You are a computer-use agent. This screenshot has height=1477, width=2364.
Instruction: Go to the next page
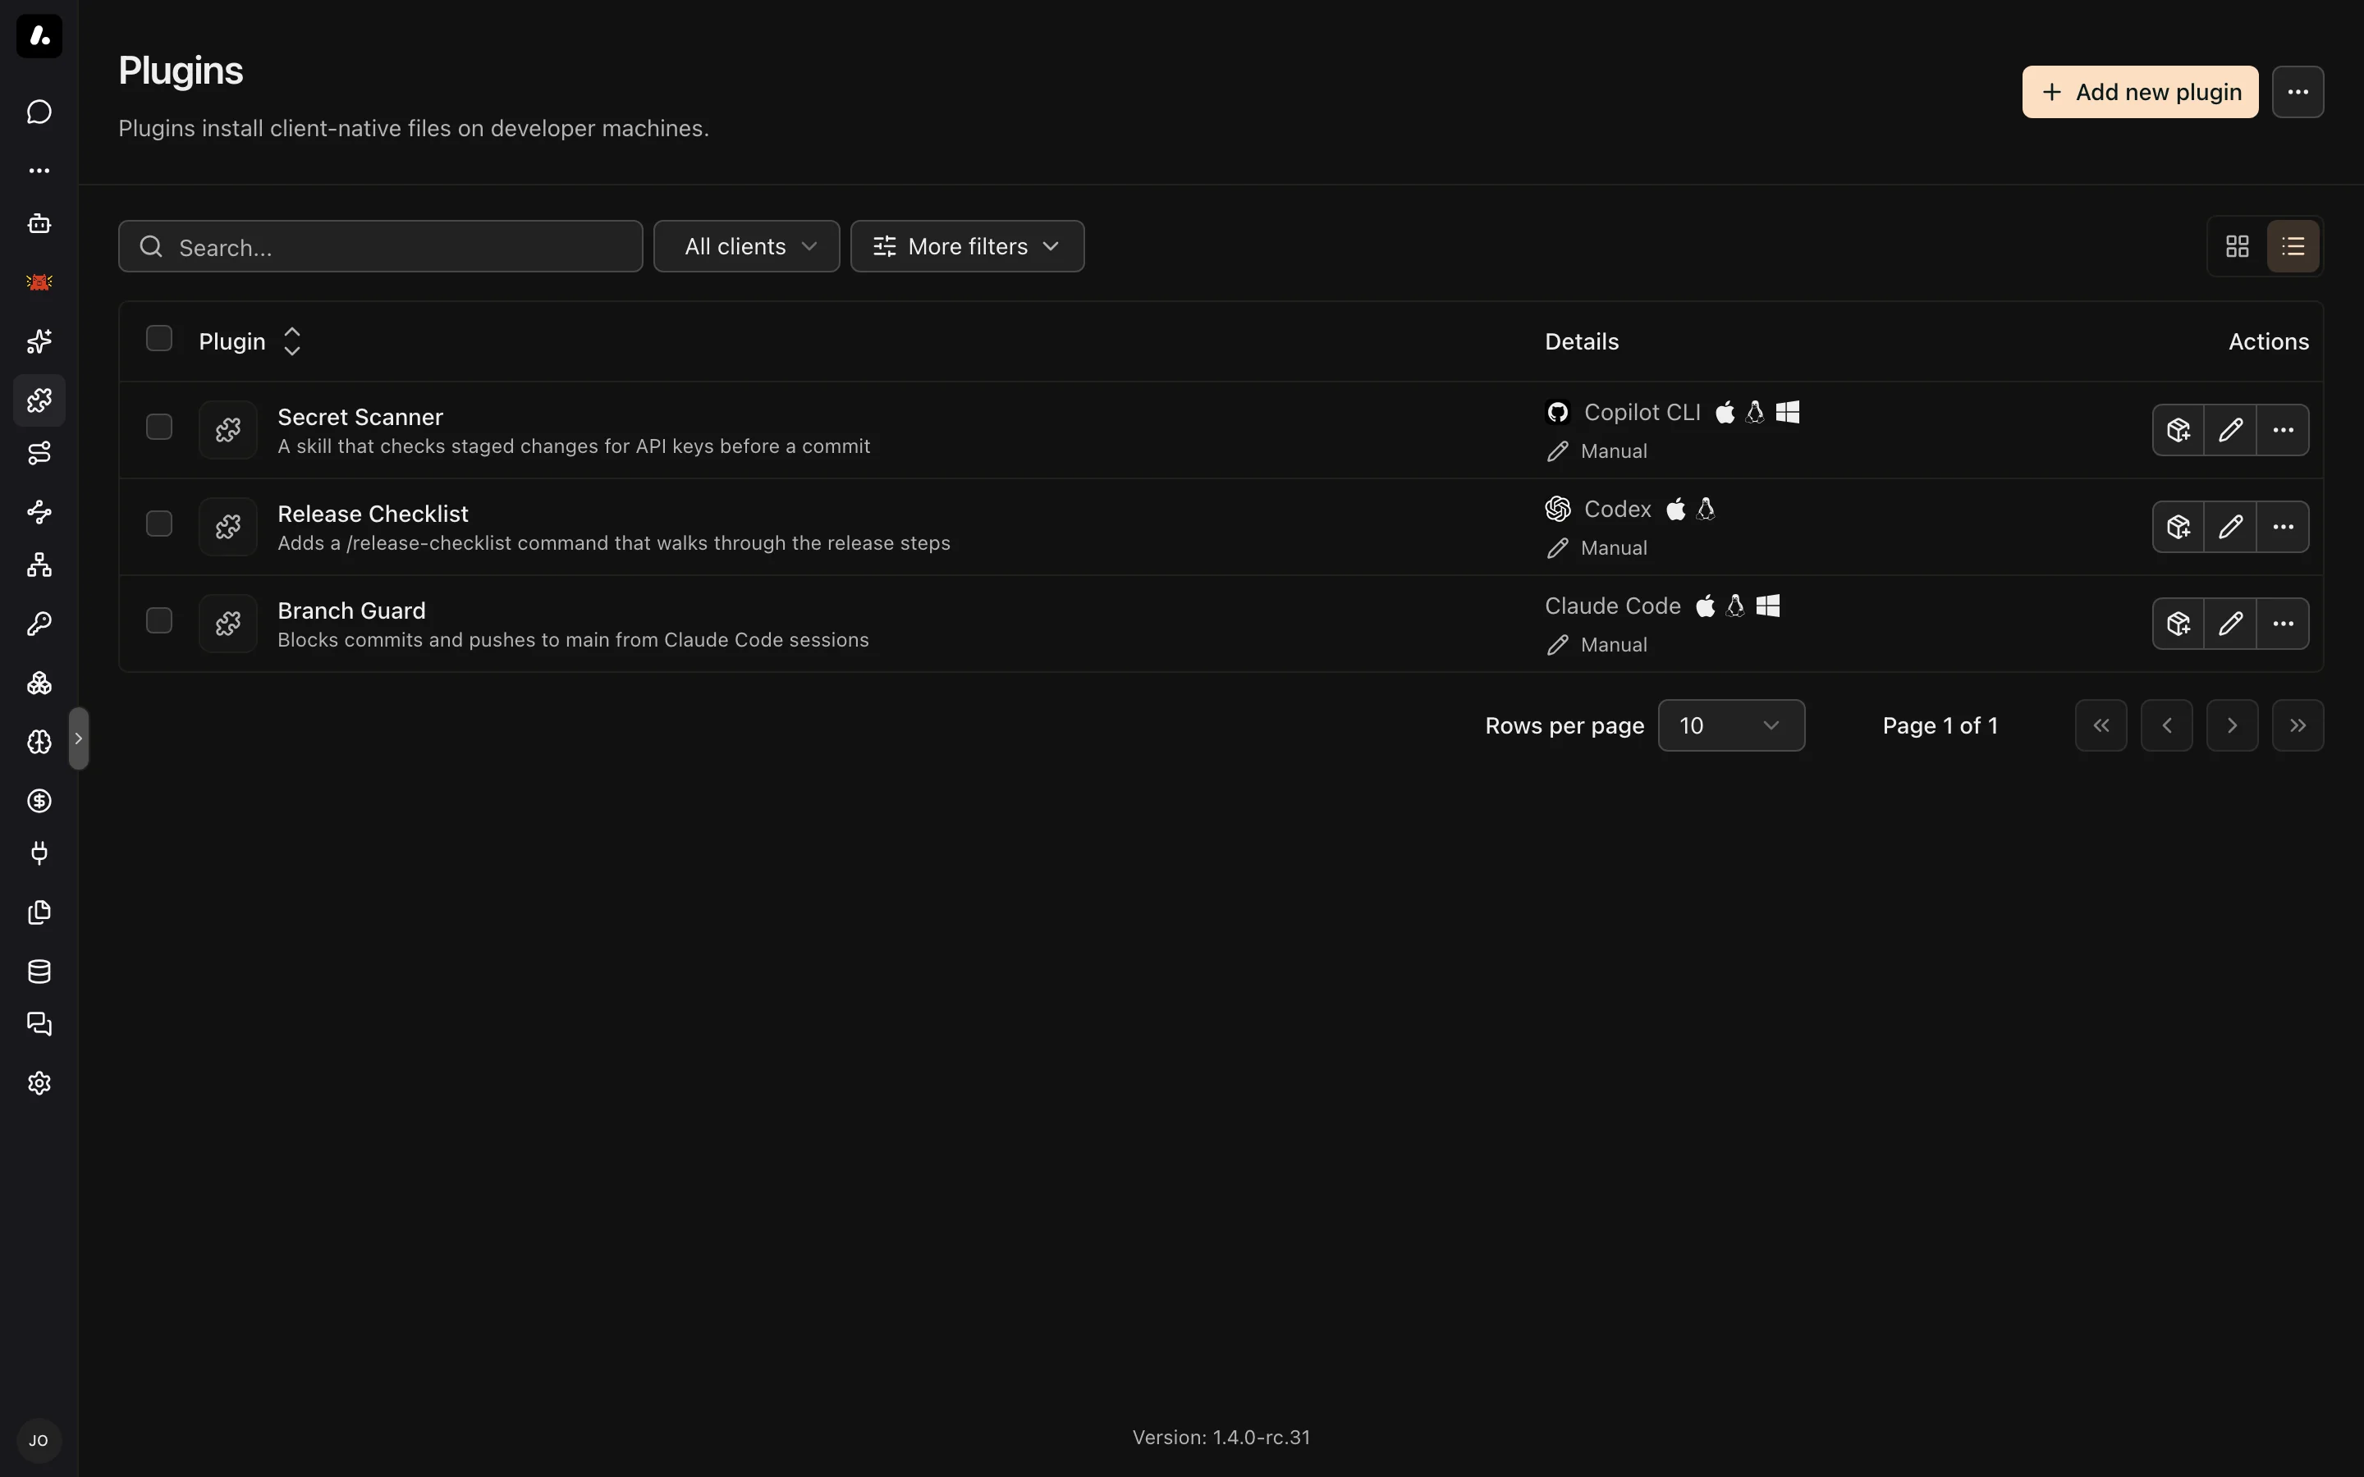[2232, 725]
